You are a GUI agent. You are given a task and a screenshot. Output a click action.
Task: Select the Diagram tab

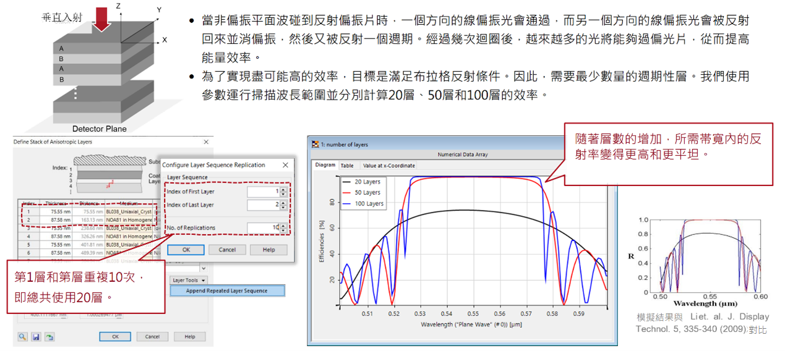point(325,166)
